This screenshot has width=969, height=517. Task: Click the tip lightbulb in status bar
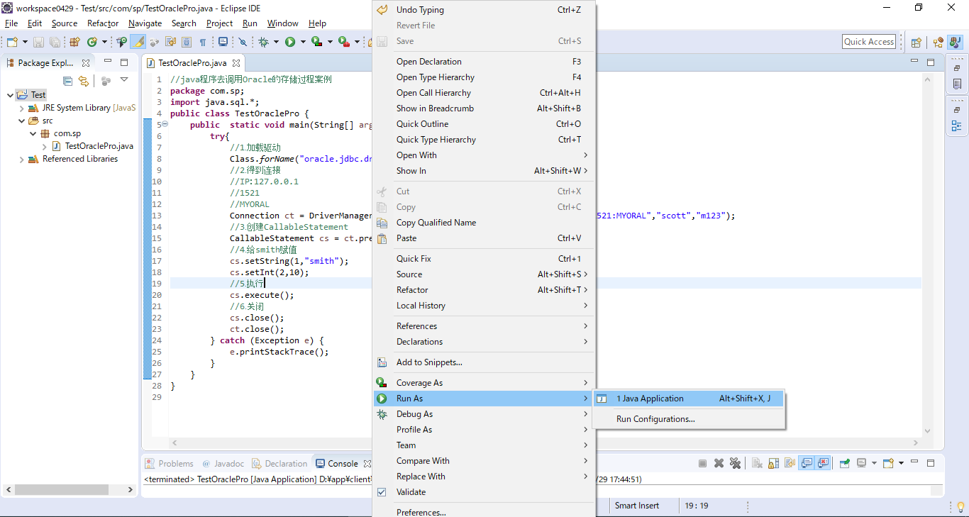click(961, 506)
